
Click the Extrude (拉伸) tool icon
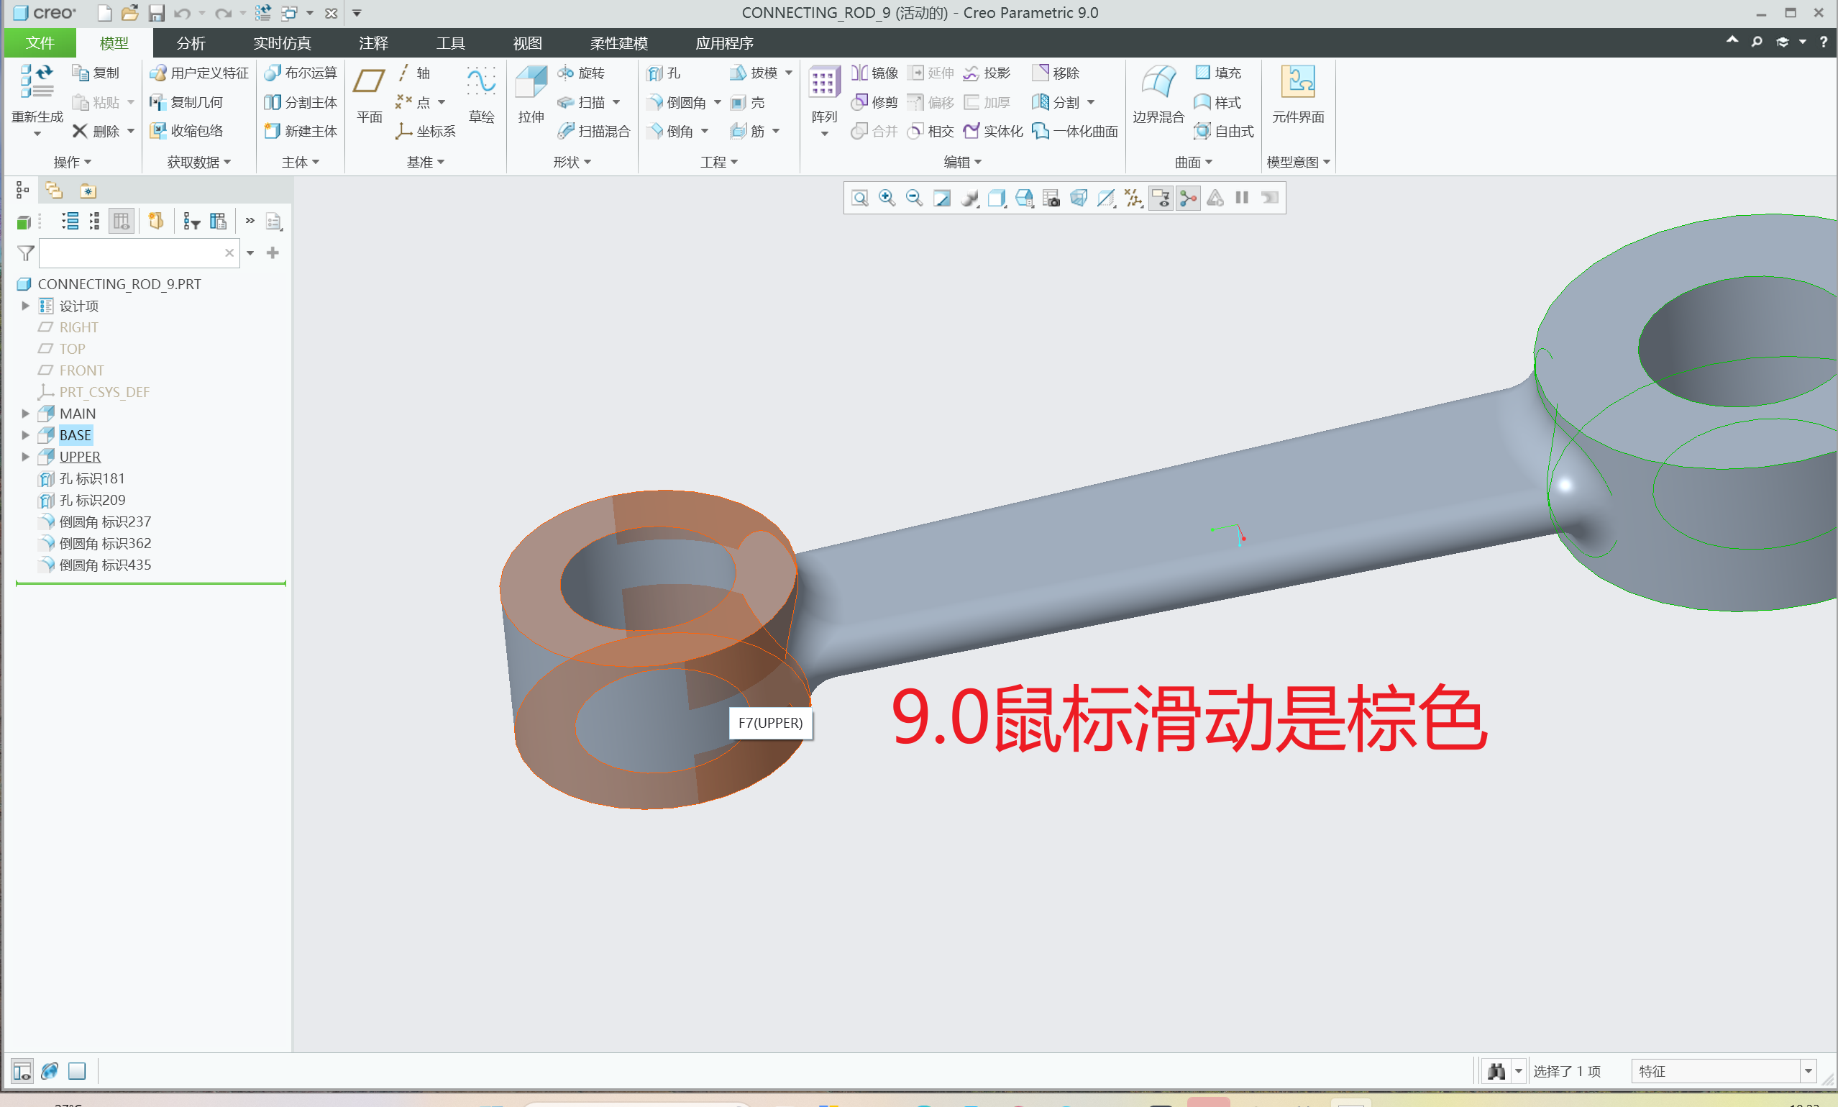coord(531,83)
